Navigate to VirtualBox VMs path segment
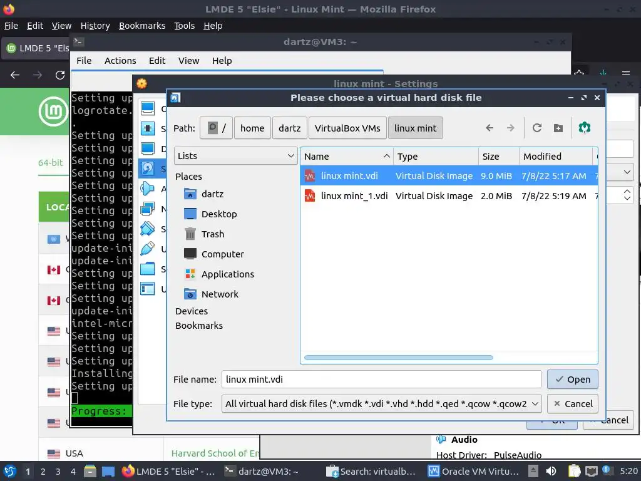Image resolution: width=641 pixels, height=481 pixels. (x=347, y=128)
